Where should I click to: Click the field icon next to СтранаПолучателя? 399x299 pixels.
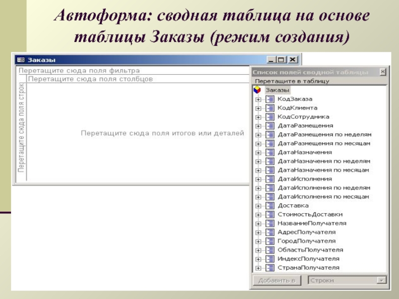[270, 268]
